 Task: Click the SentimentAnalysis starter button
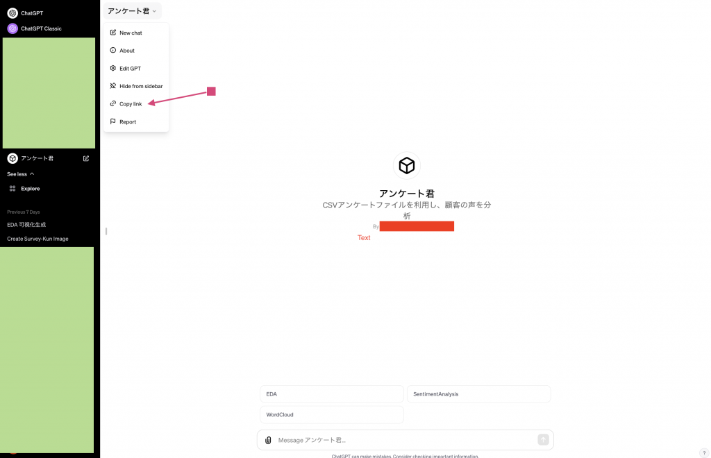pos(478,394)
